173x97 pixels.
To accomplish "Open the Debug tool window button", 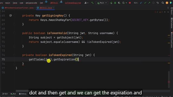I will 23,94.
